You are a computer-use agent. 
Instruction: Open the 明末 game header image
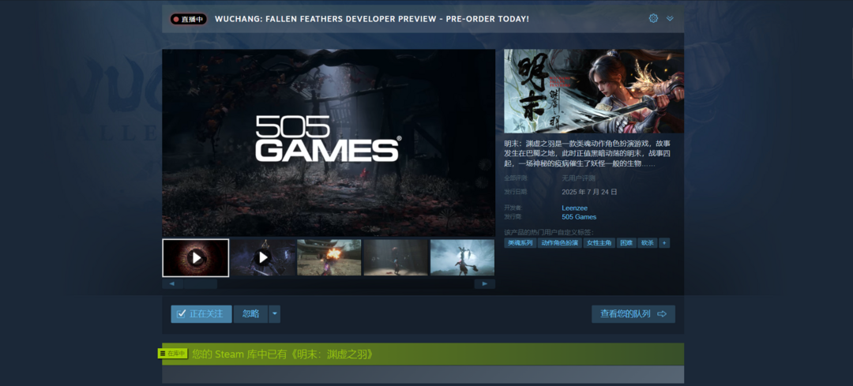(x=593, y=91)
